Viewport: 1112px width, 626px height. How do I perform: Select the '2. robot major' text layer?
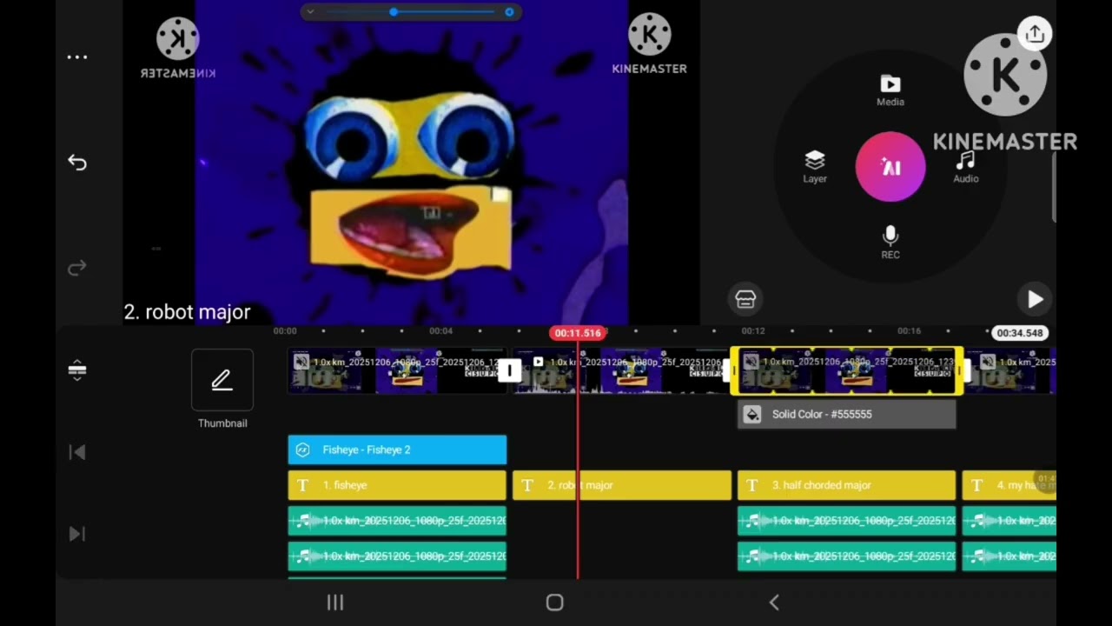622,485
